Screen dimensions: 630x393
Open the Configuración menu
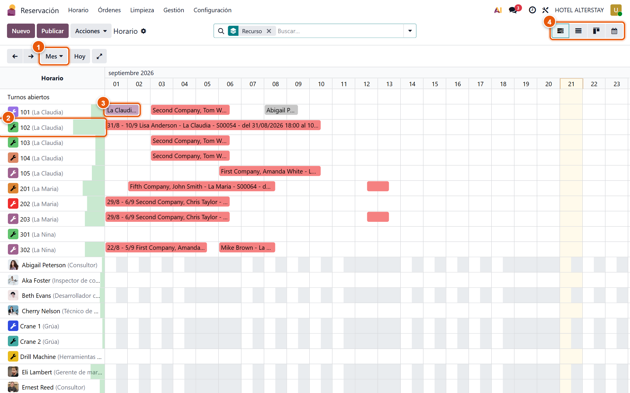[x=212, y=10]
